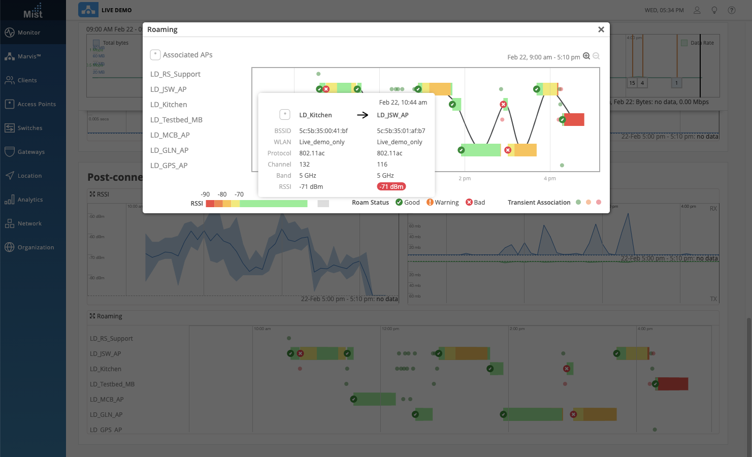752x457 pixels.
Task: Toggle the Total bytes checkbox
Action: [96, 43]
